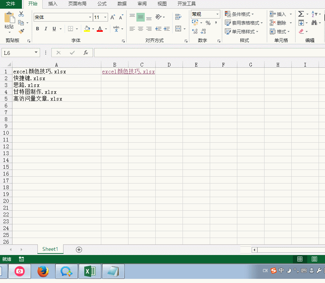Click the percent style icon
Screen dimensions: 325x283
pos(208,23)
